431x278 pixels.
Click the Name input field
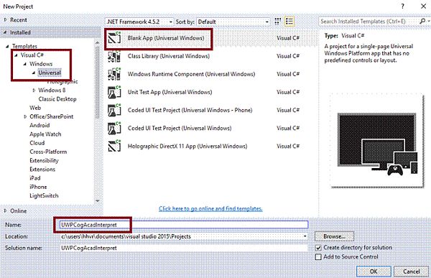pos(184,225)
